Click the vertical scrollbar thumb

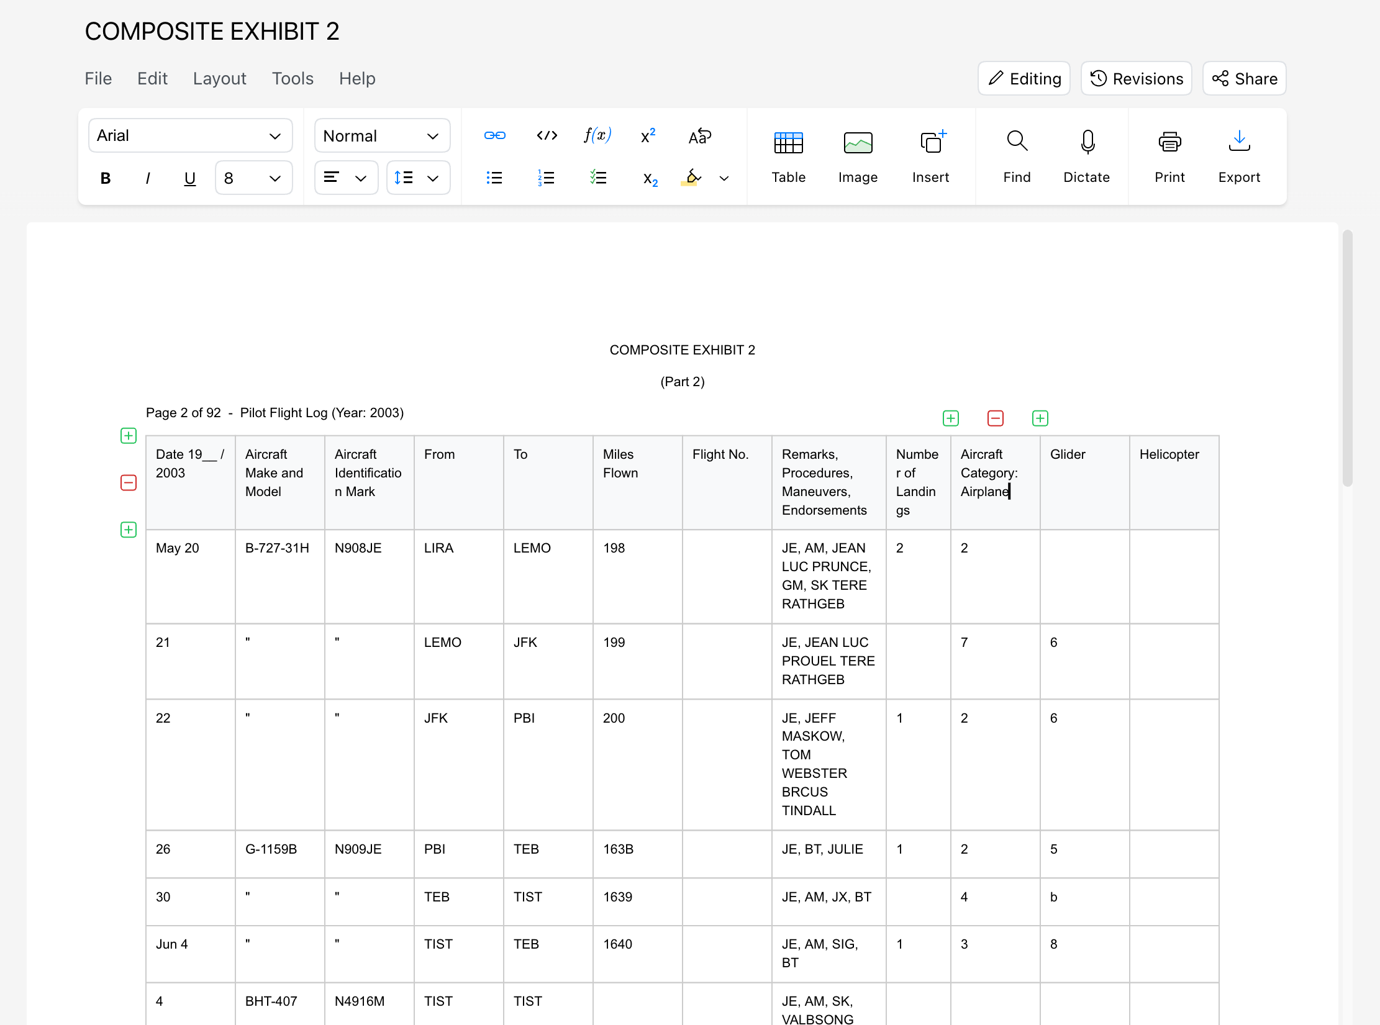(x=1347, y=358)
